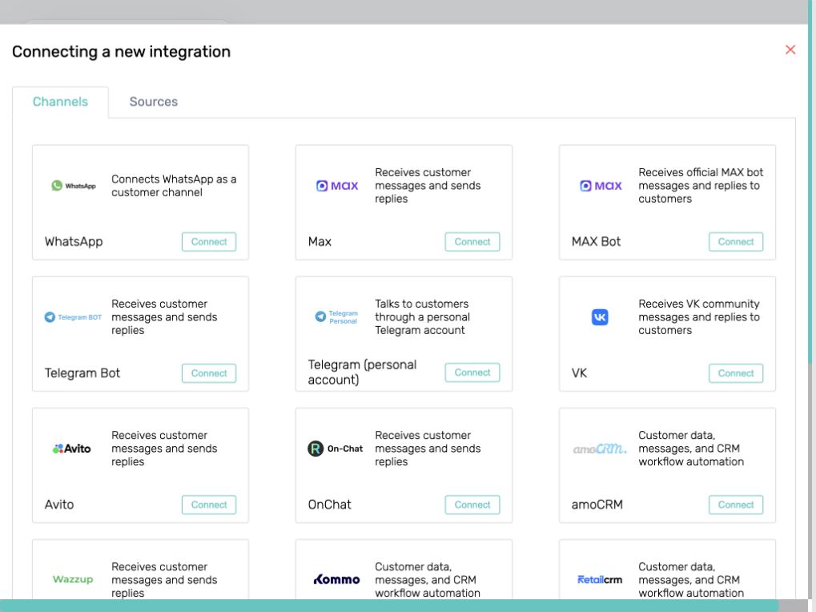Click the Kommo logo

(336, 579)
